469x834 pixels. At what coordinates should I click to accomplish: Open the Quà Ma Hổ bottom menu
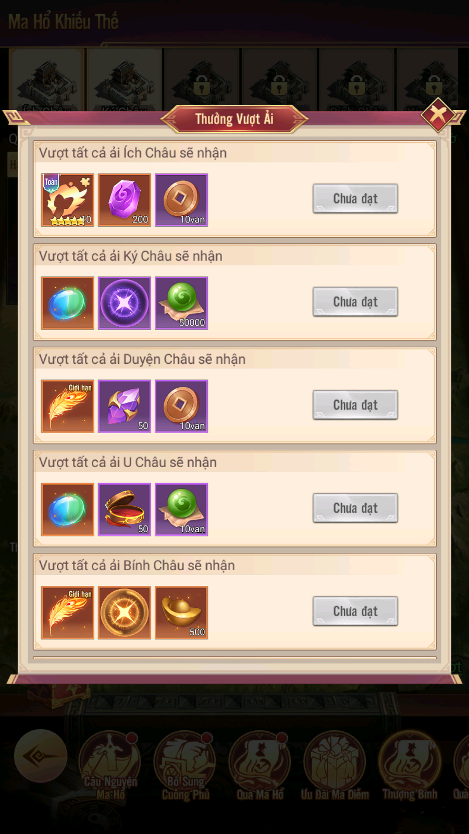pyautogui.click(x=260, y=765)
